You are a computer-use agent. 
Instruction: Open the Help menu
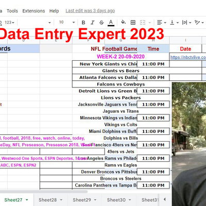pos(54,11)
